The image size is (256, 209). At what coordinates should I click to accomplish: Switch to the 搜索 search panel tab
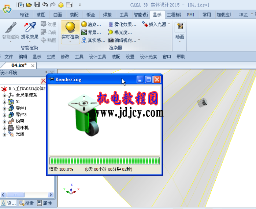pos(26,203)
